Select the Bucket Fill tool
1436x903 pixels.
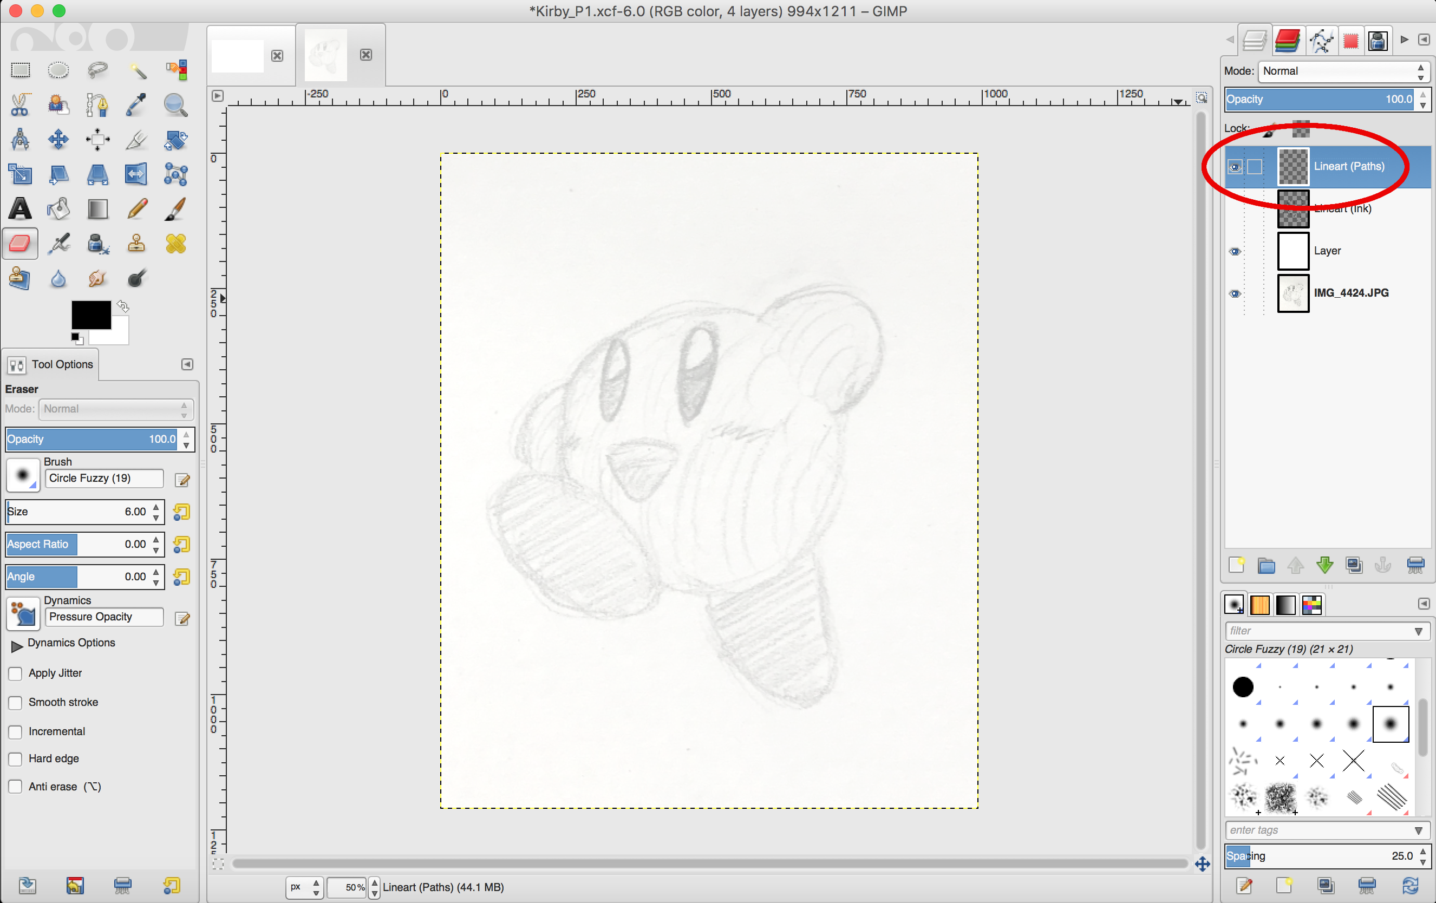(58, 209)
